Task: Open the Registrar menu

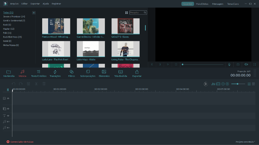Action: point(56,4)
